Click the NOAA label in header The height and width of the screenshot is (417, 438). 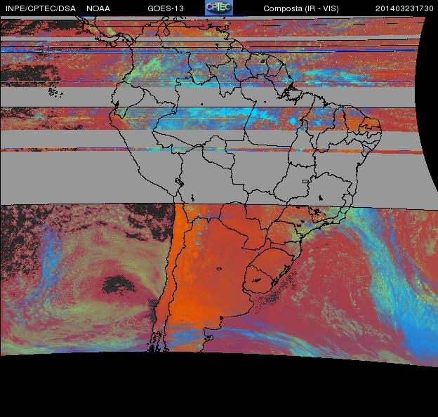tap(98, 8)
